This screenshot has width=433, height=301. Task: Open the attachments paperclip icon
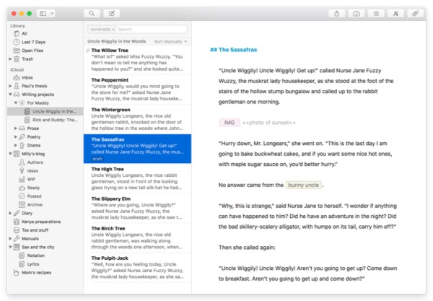pyautogui.click(x=416, y=13)
